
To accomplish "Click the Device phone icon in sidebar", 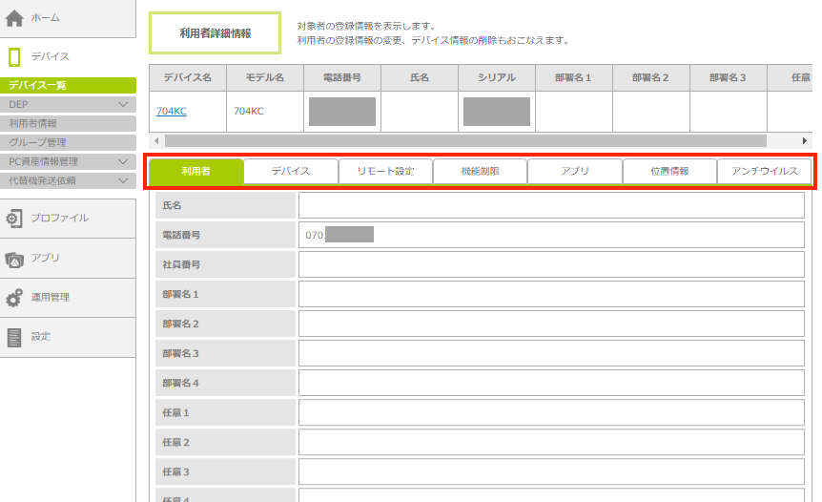I will pos(14,56).
